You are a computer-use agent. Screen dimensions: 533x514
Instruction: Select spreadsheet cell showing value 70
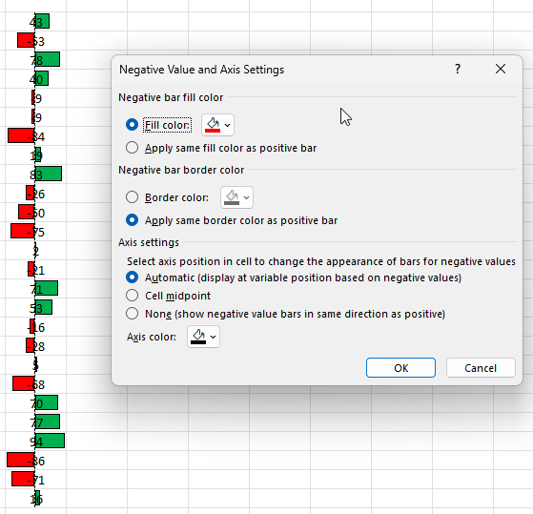coord(35,402)
